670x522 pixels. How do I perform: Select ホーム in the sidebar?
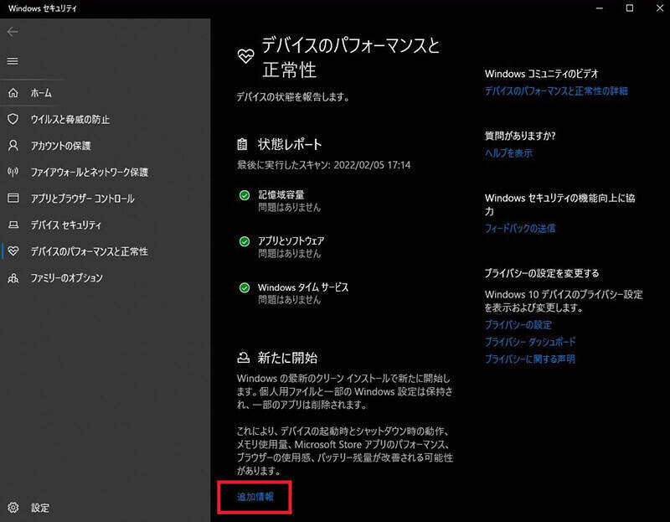pyautogui.click(x=41, y=93)
